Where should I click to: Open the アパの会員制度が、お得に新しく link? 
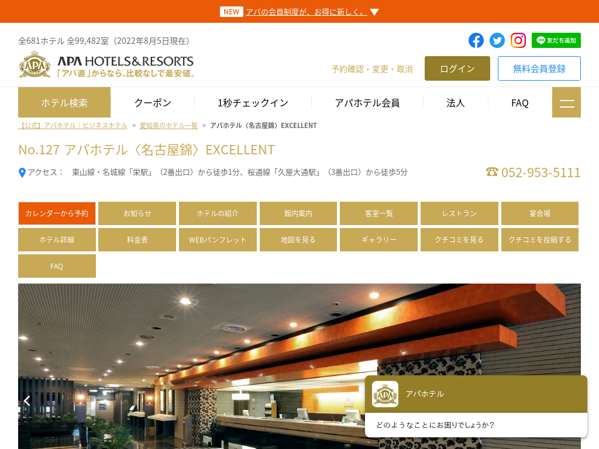[x=307, y=12]
